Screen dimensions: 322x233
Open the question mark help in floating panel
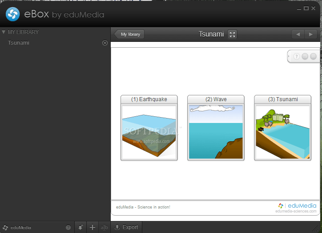click(296, 56)
